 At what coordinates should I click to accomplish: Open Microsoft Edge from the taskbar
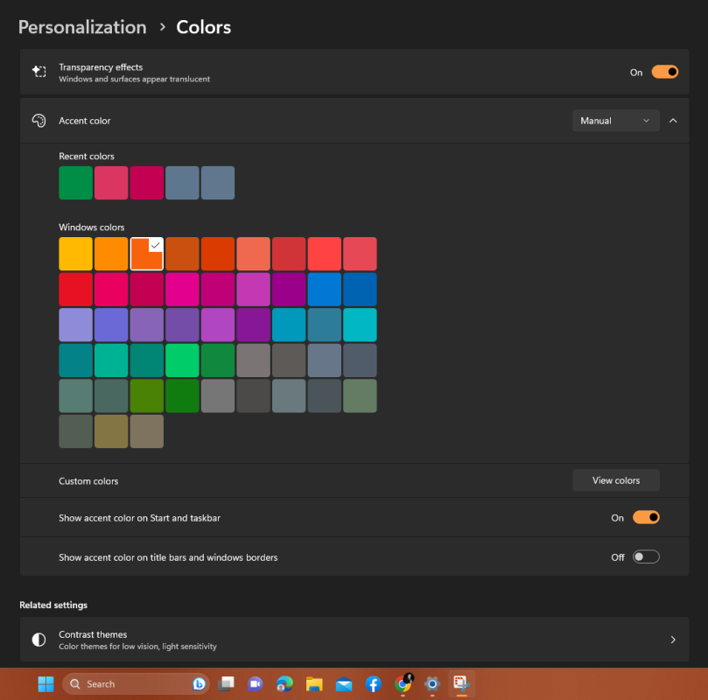[x=284, y=683]
